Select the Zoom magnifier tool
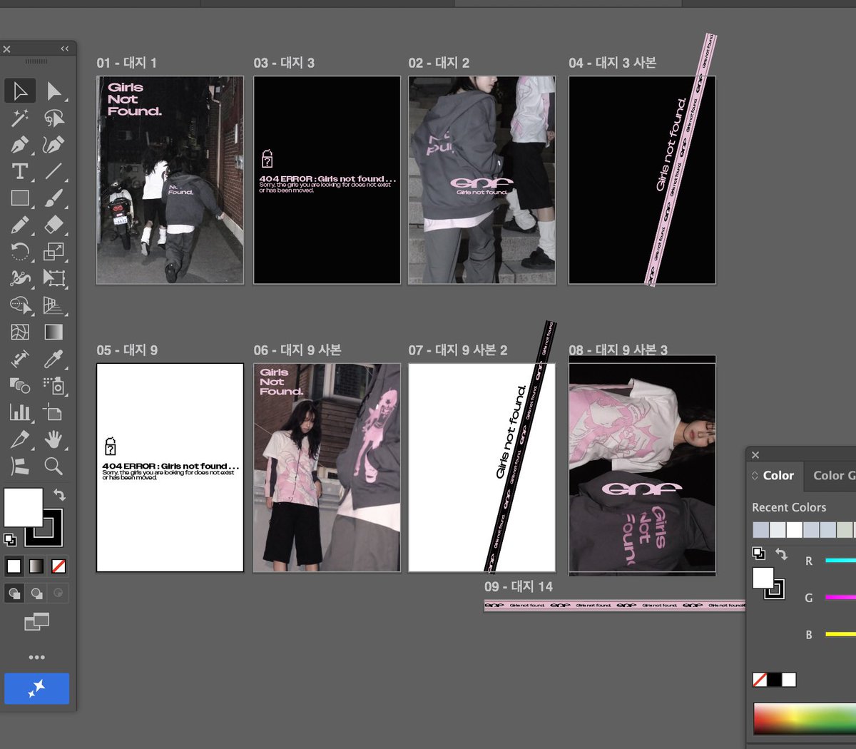 click(53, 466)
